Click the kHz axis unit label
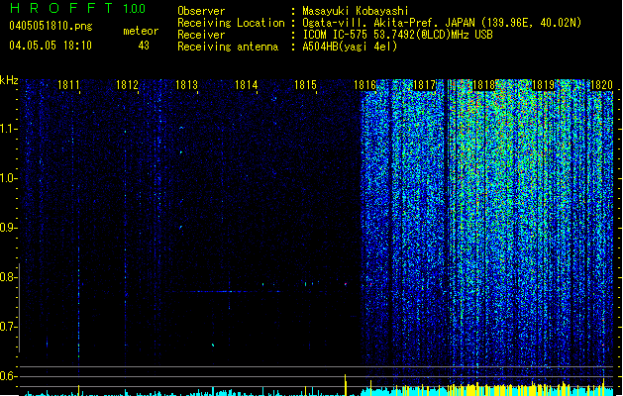This screenshot has height=396, width=623. pos(9,80)
